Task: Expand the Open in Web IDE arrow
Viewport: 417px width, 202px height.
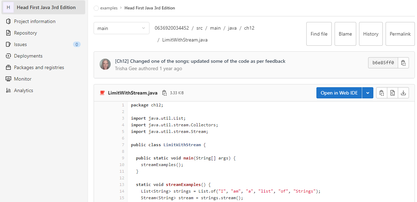Action: (367, 93)
